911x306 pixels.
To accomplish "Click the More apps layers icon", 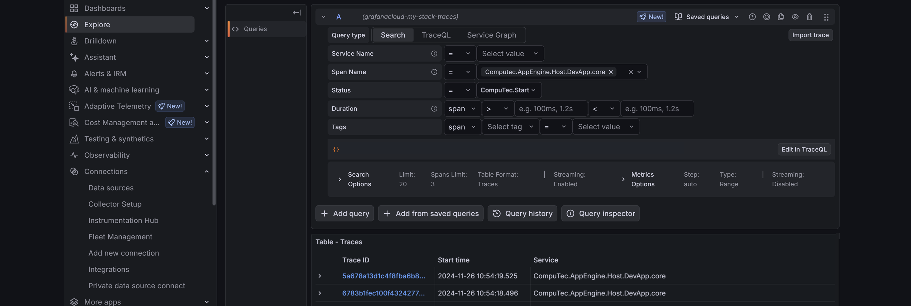I will pos(74,302).
